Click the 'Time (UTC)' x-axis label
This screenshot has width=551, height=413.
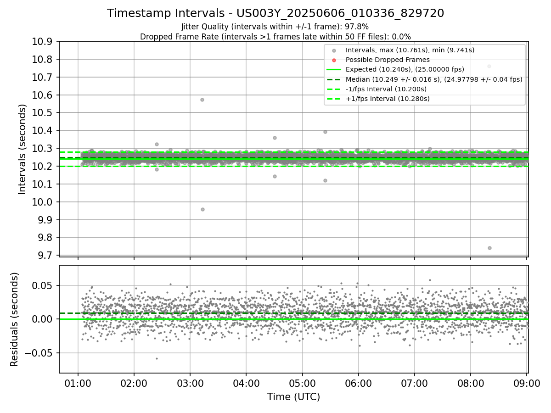293,396
